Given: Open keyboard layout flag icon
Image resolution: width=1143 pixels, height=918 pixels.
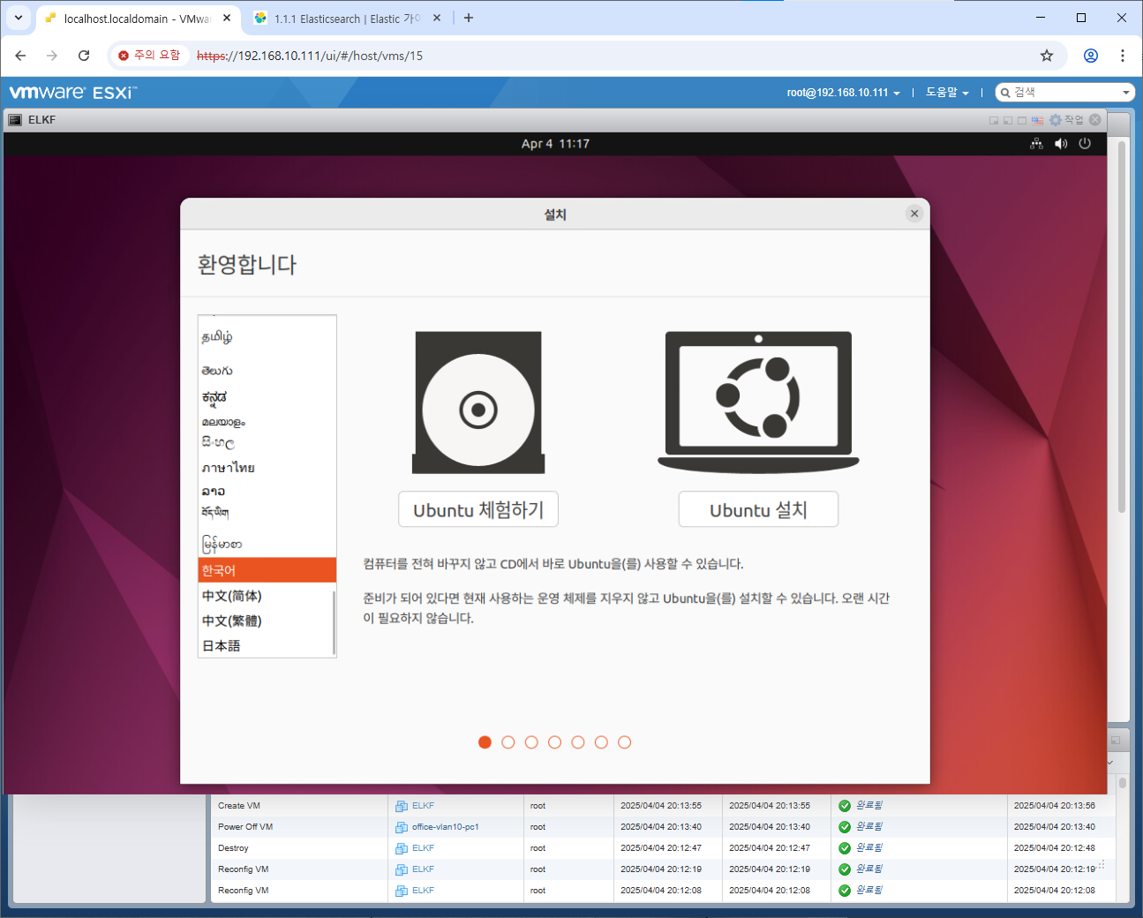Looking at the screenshot, I should pyautogui.click(x=1037, y=120).
